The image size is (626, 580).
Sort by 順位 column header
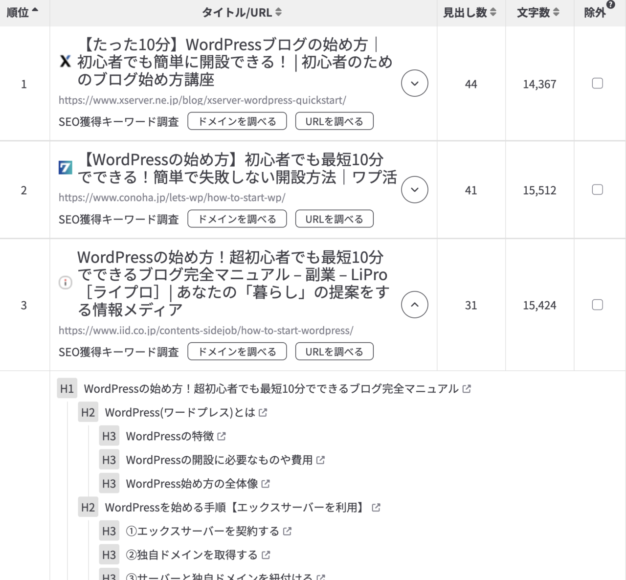point(22,12)
